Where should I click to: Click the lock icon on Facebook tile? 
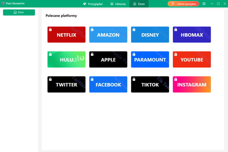point(92,79)
